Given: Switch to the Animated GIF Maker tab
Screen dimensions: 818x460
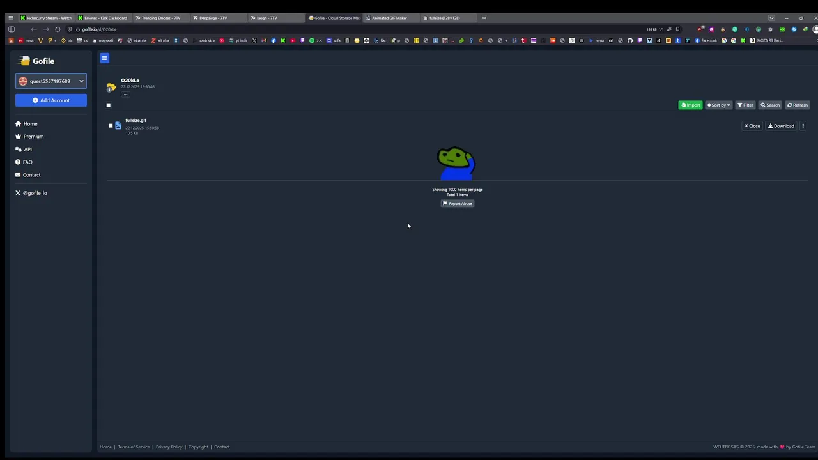Looking at the screenshot, I should [391, 18].
